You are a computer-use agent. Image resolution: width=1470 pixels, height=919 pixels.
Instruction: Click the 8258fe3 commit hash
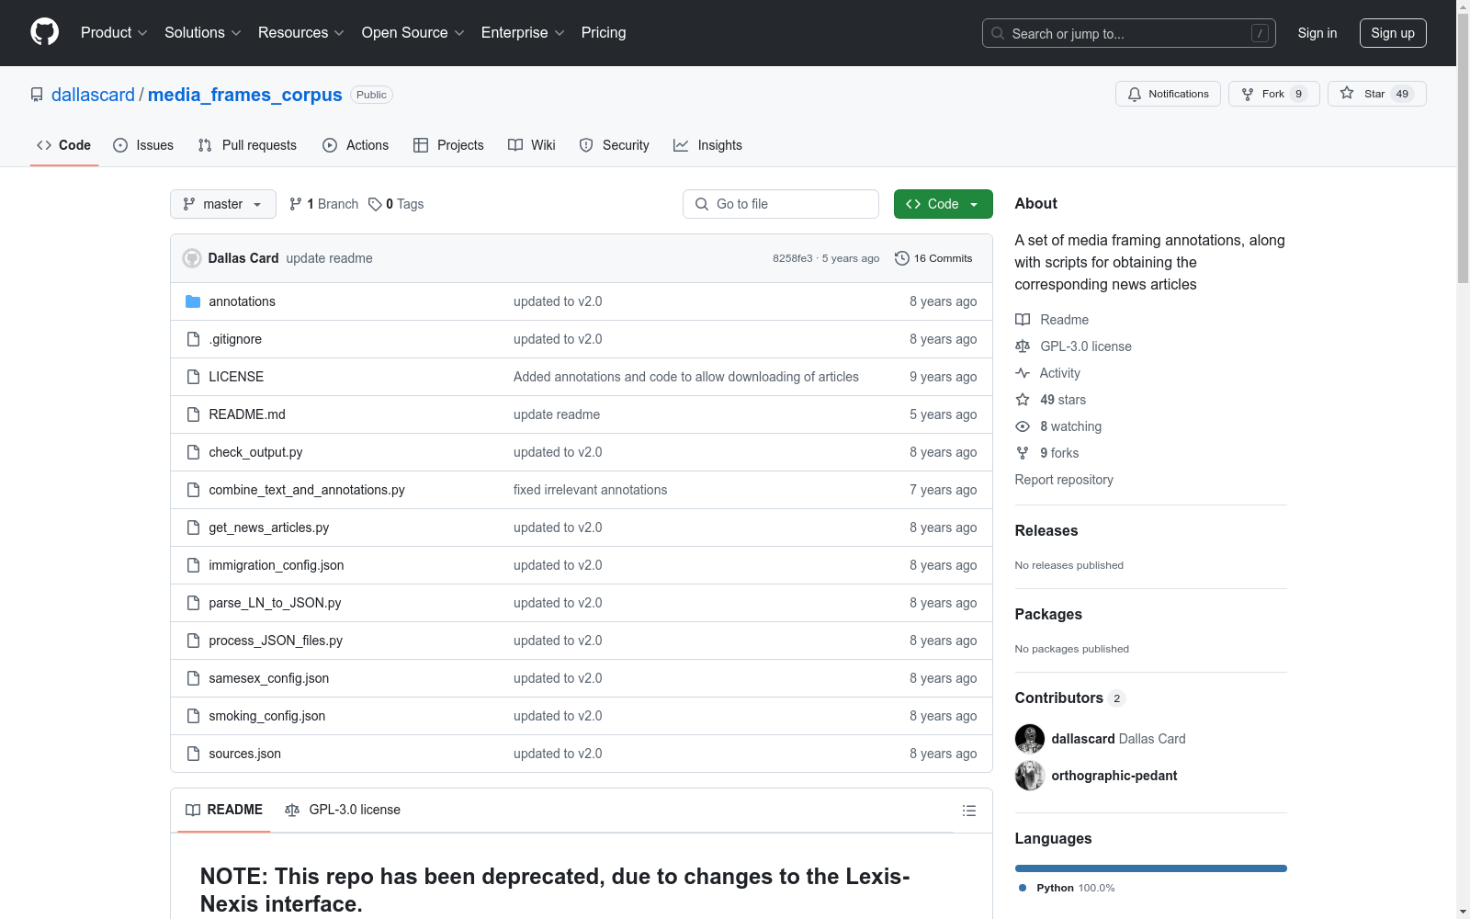pos(792,258)
